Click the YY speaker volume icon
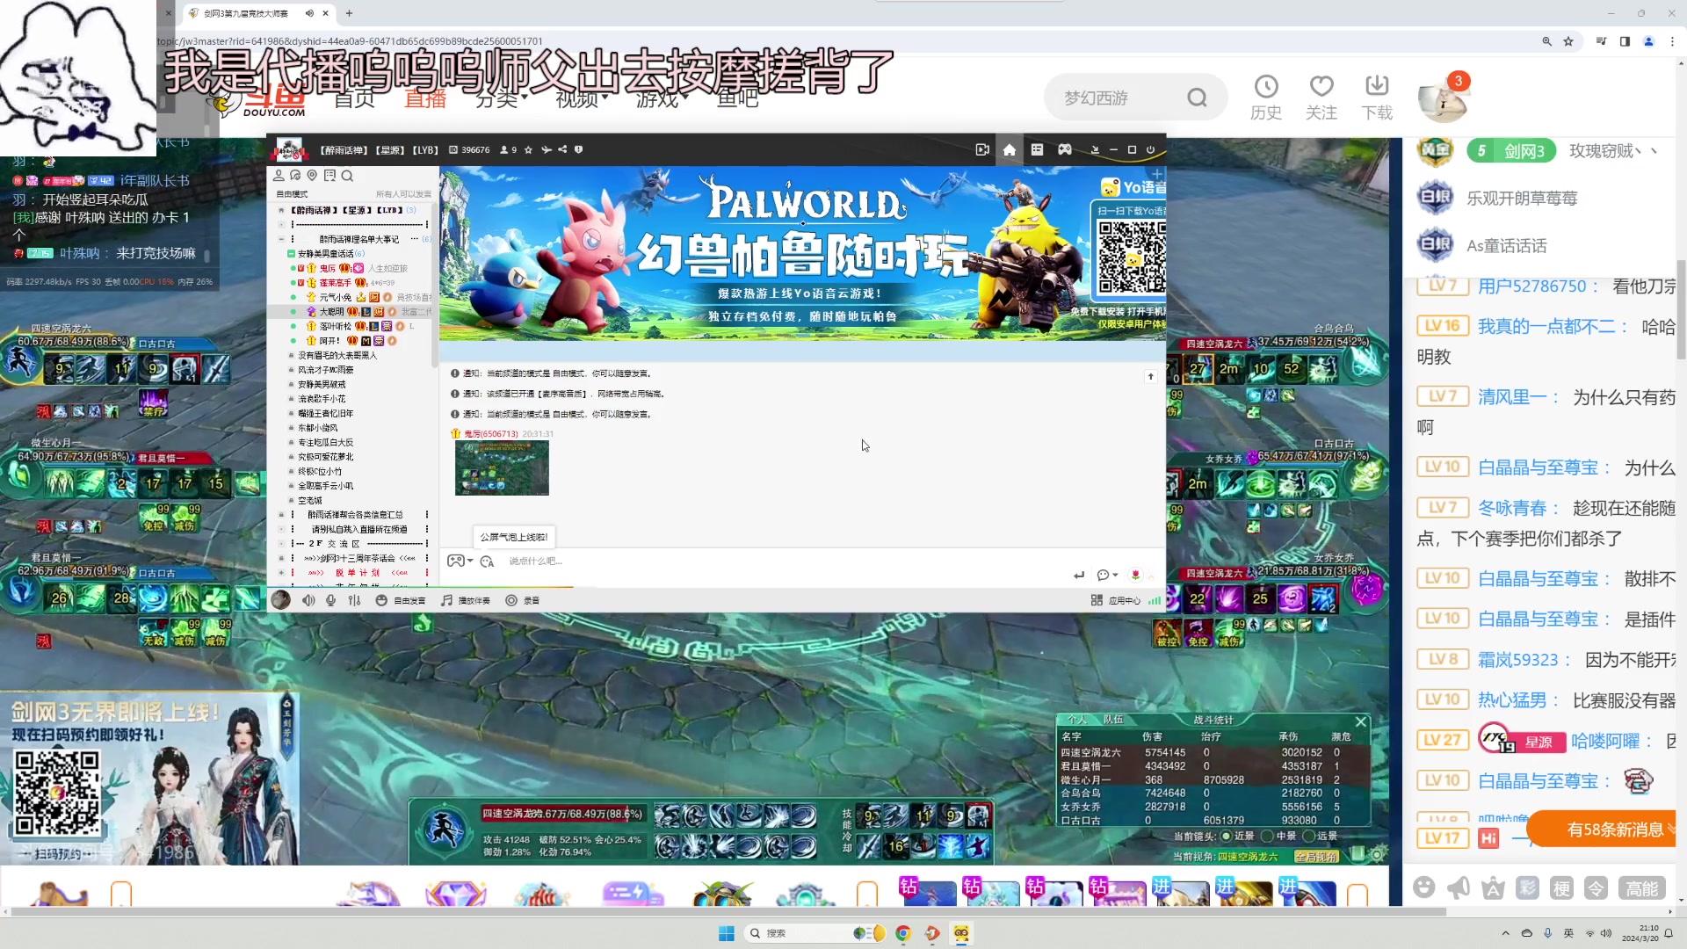 click(x=308, y=600)
